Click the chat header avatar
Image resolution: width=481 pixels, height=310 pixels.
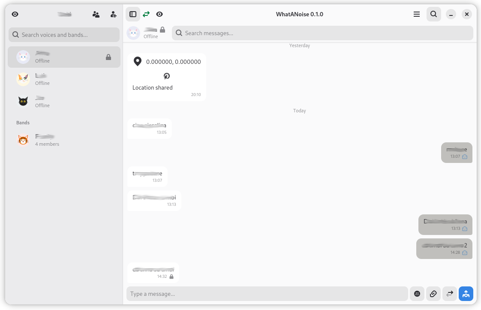click(x=133, y=33)
